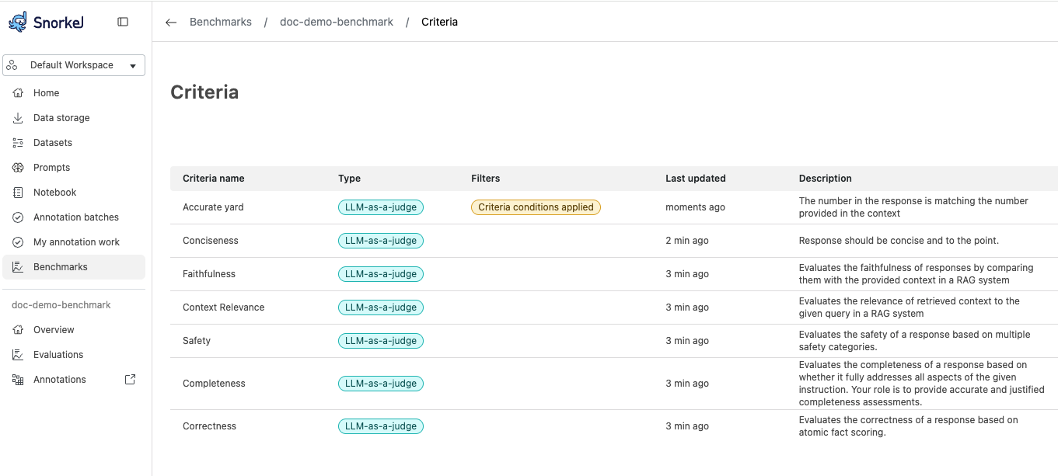
Task: Click the Criteria conditions applied badge
Action: (536, 207)
